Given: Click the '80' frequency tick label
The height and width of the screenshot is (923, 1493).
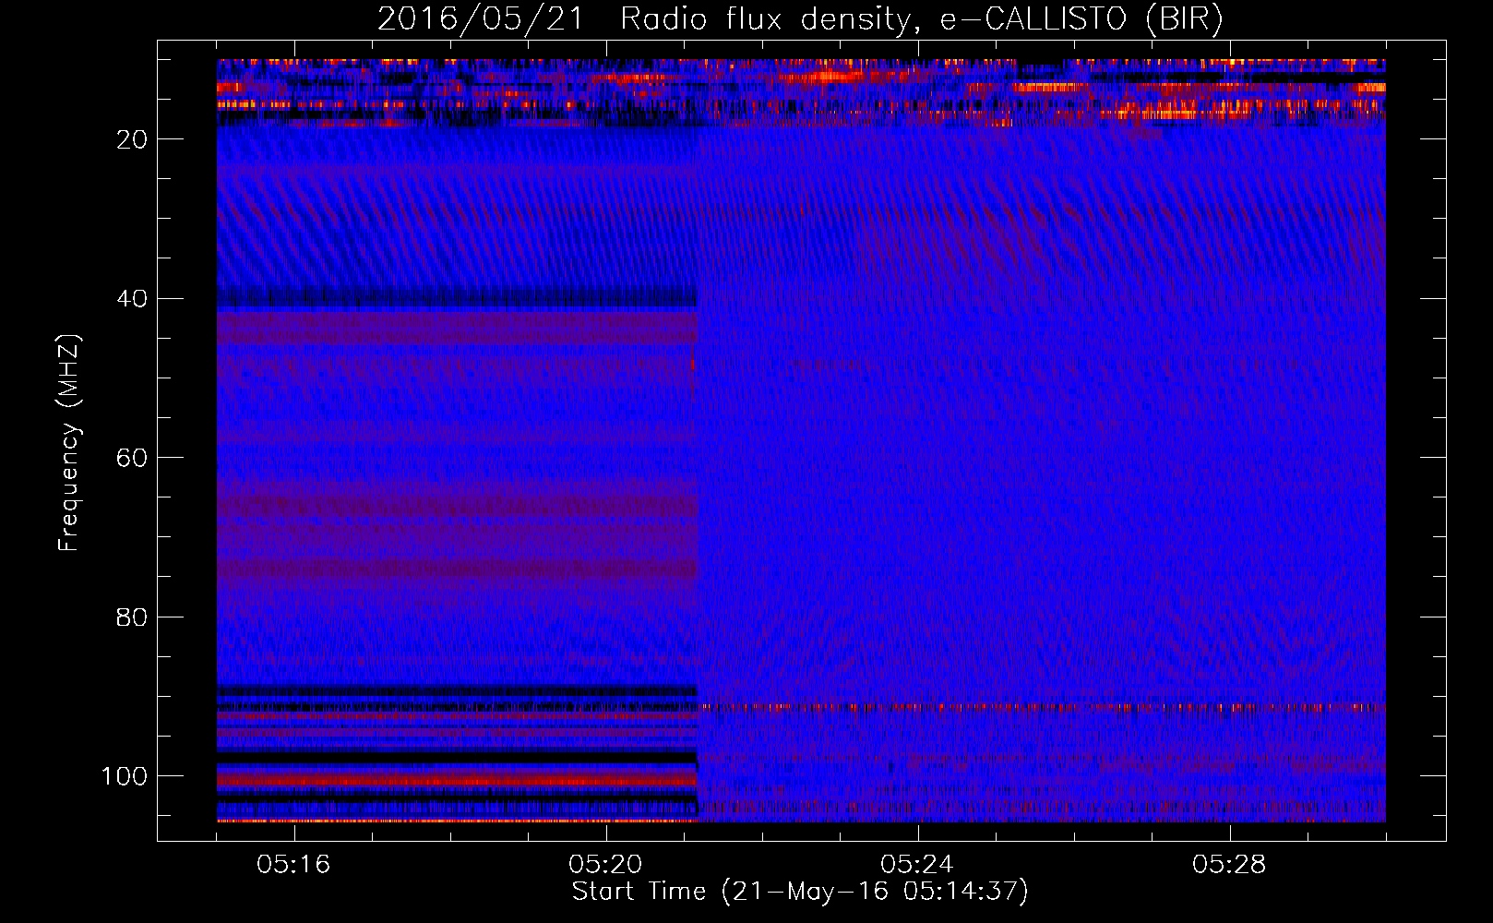Looking at the screenshot, I should coord(132,617).
